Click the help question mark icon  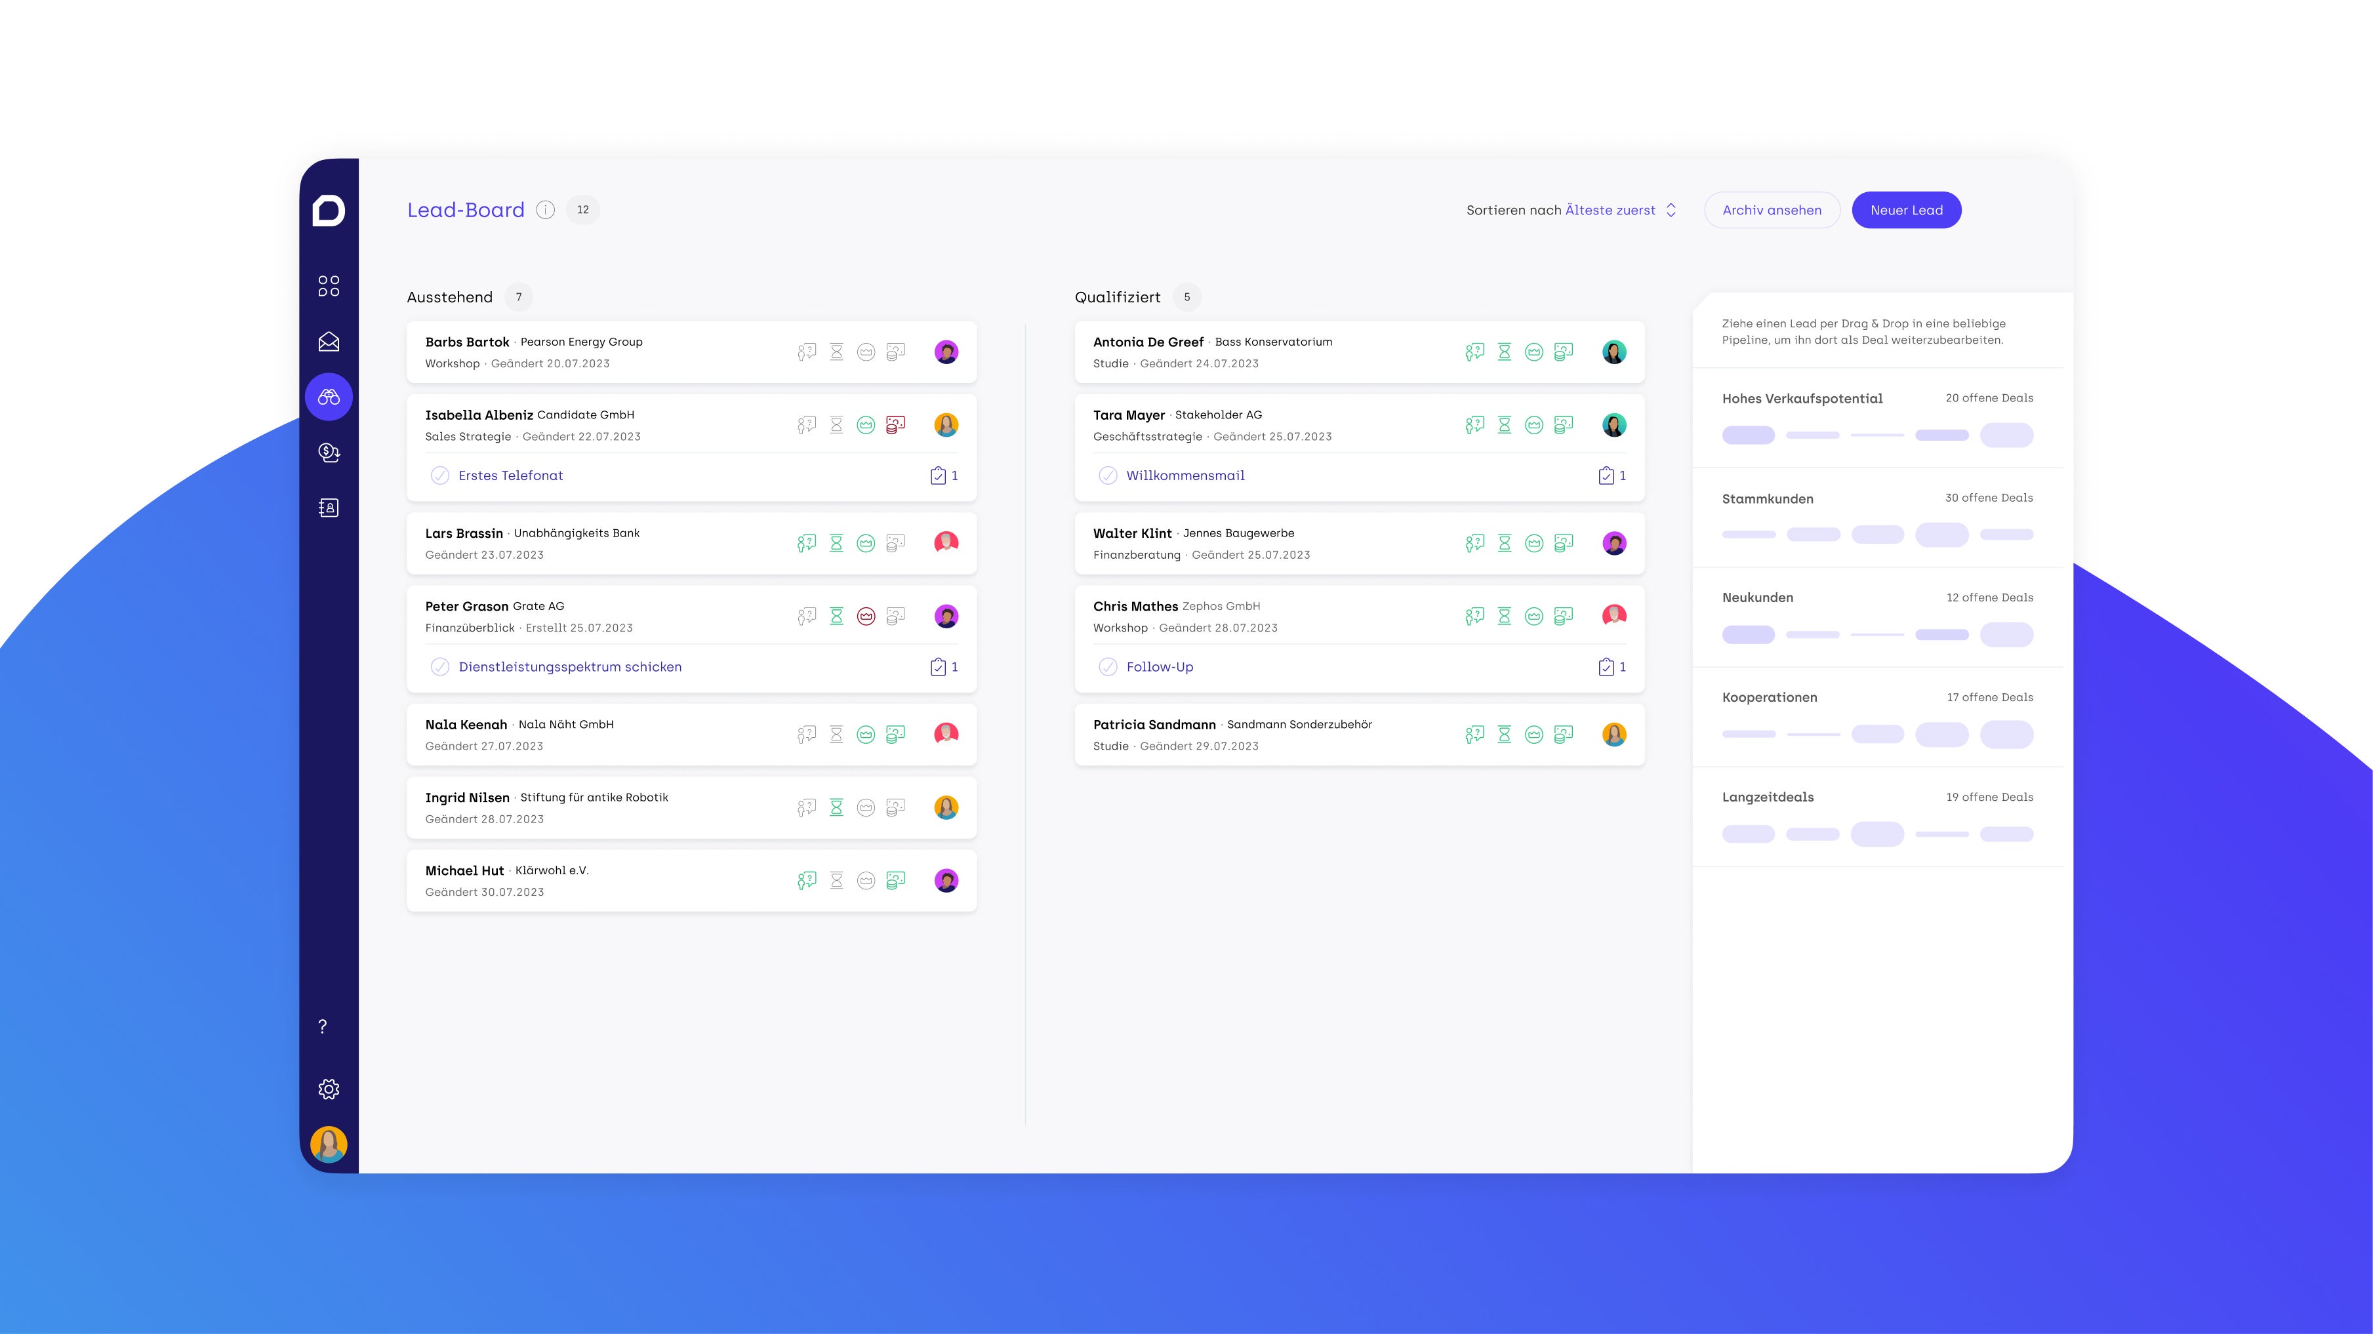point(323,1026)
